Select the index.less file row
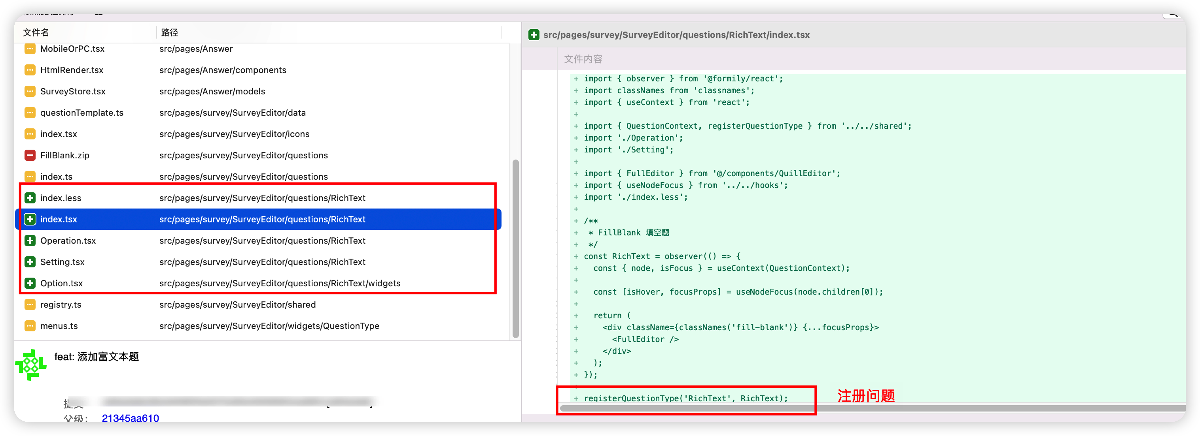This screenshot has width=1200, height=436. coord(259,198)
